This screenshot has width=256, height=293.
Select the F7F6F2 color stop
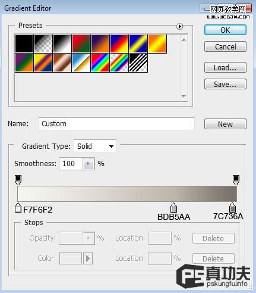[x=18, y=208]
